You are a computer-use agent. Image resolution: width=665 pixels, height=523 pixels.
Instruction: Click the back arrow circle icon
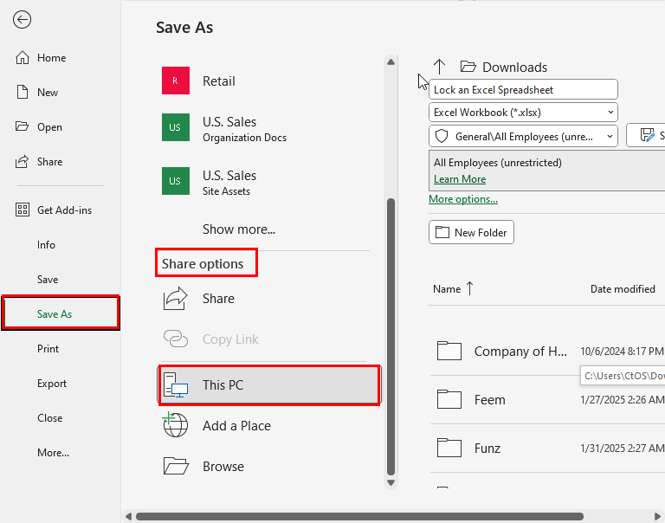[x=22, y=20]
